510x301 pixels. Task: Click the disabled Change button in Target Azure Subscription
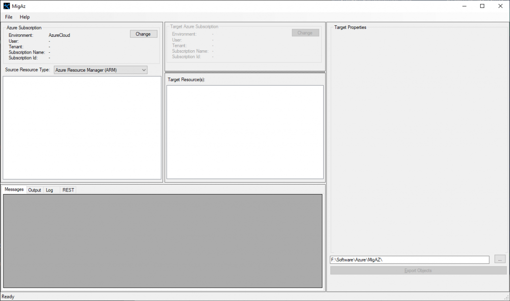305,33
